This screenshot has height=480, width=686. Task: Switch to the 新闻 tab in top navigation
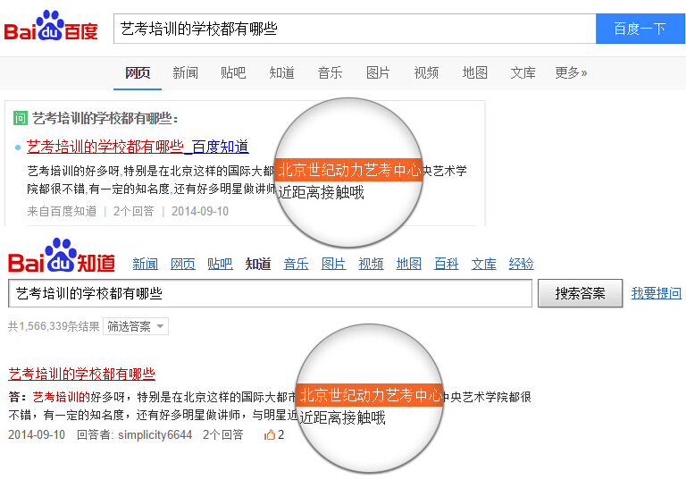(186, 72)
